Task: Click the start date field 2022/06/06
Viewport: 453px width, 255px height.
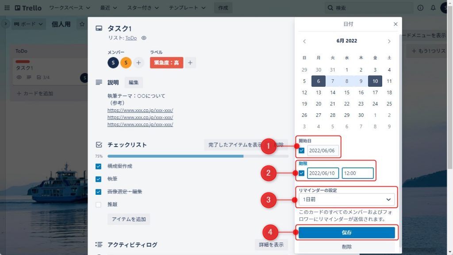Action: coord(322,151)
